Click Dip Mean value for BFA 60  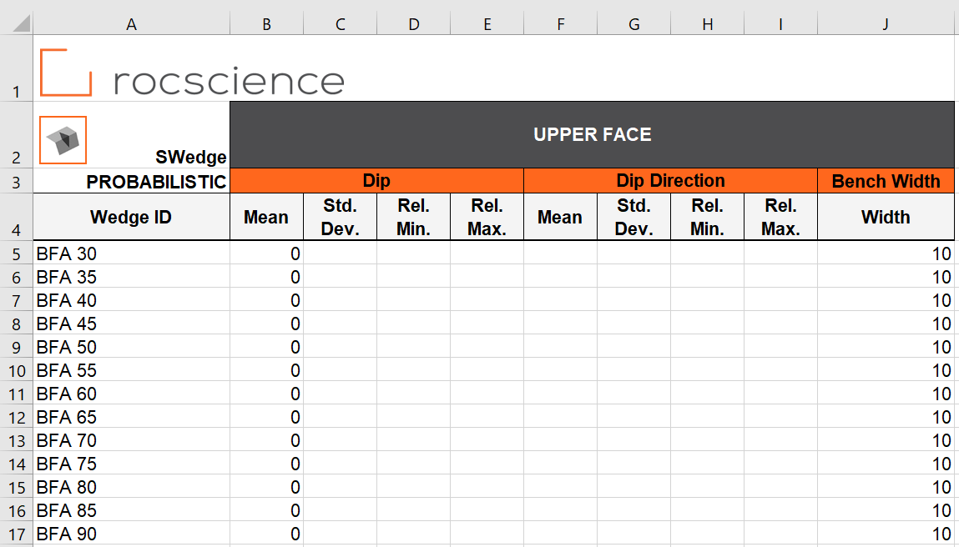266,393
